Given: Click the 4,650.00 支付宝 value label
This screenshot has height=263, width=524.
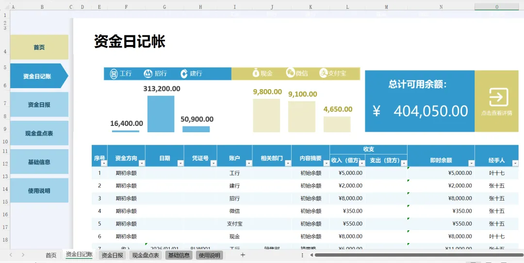Looking at the screenshot, I should point(338,109).
